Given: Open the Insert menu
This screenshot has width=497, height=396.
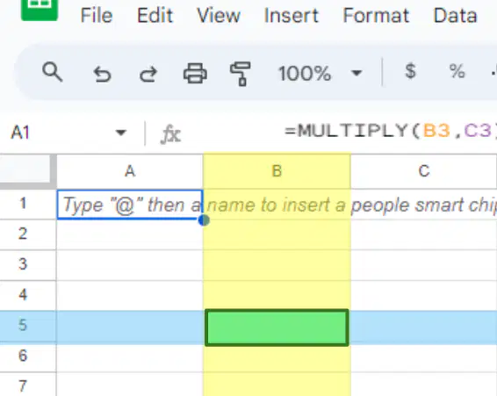Looking at the screenshot, I should (292, 16).
